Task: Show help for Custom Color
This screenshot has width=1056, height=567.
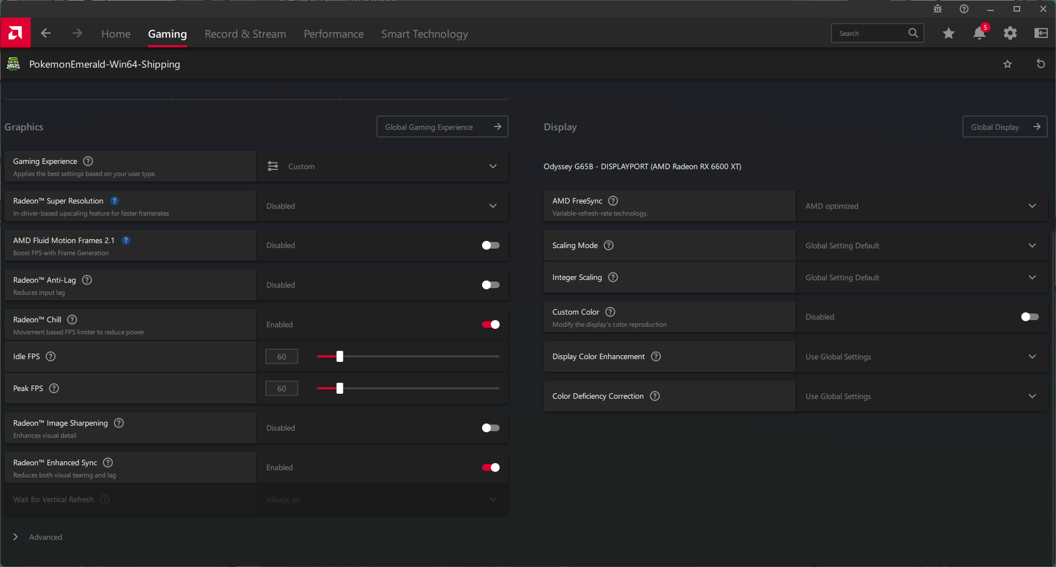Action: (610, 312)
